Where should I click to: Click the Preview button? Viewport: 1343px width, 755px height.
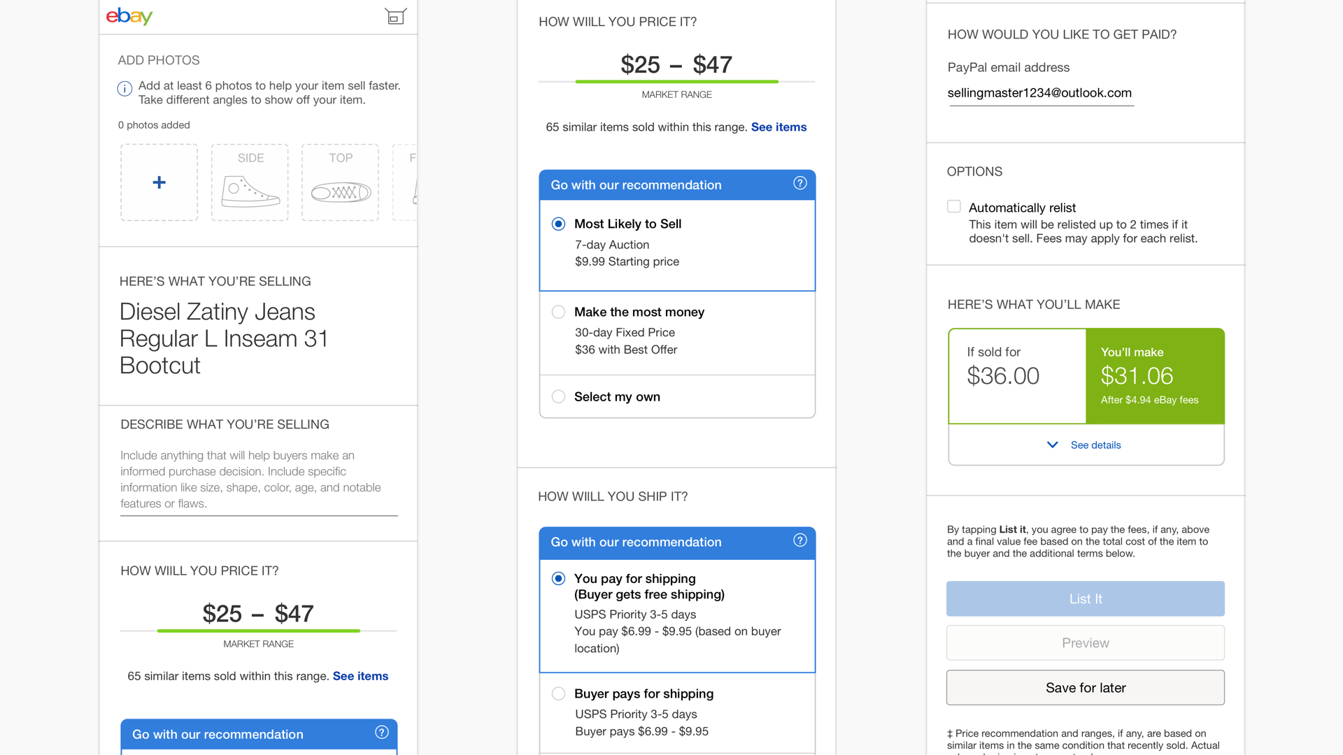click(x=1086, y=643)
